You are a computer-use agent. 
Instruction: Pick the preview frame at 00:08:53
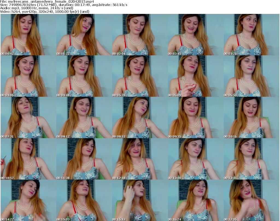140,118
